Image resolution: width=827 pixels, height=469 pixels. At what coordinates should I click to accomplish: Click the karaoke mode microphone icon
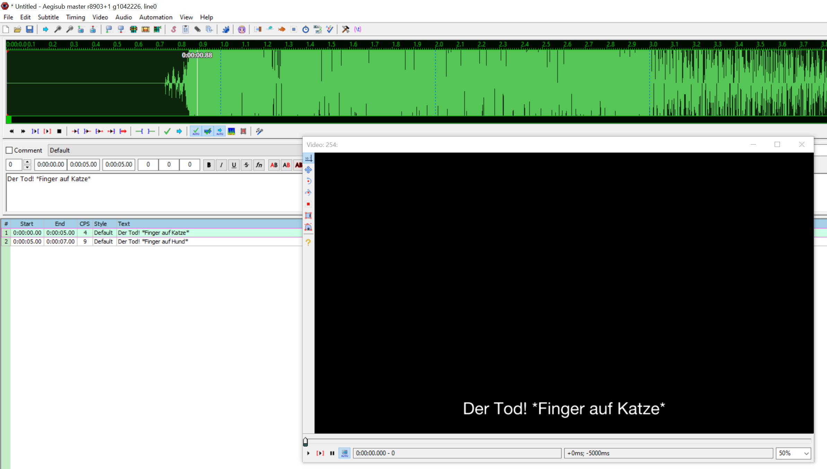pos(259,131)
